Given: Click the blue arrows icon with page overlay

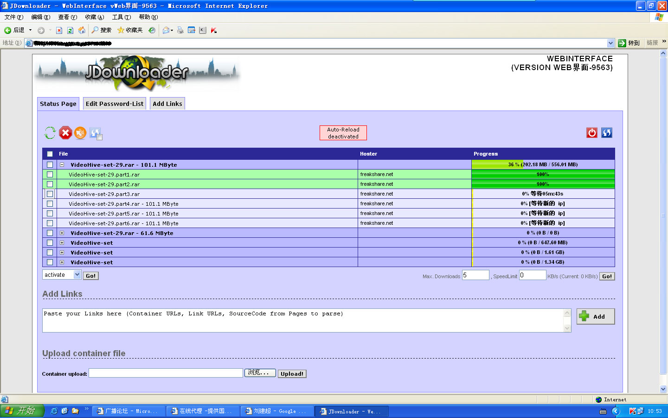Looking at the screenshot, I should (96, 133).
